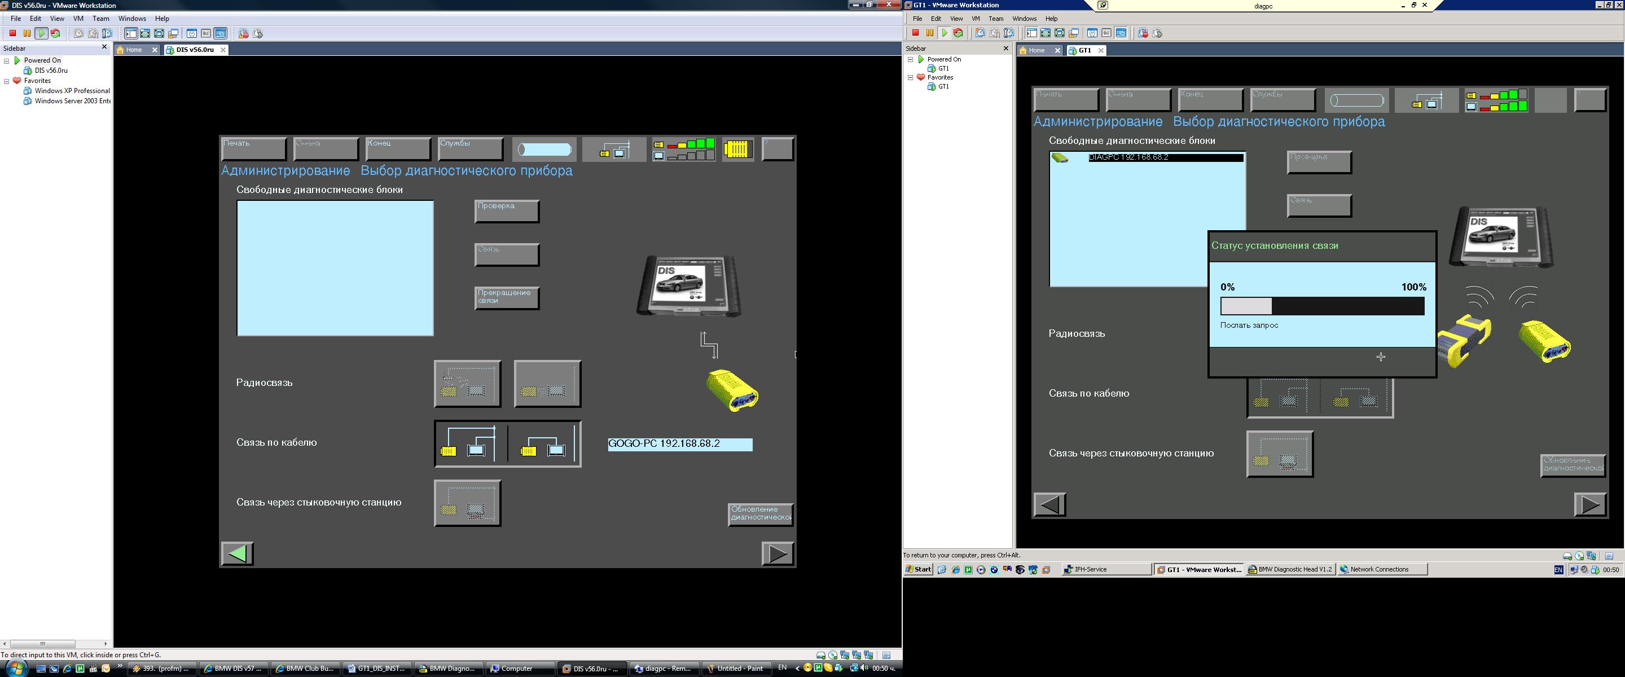This screenshot has width=1625, height=677.
Task: Click green Power On icon in DIS window
Action: click(42, 33)
